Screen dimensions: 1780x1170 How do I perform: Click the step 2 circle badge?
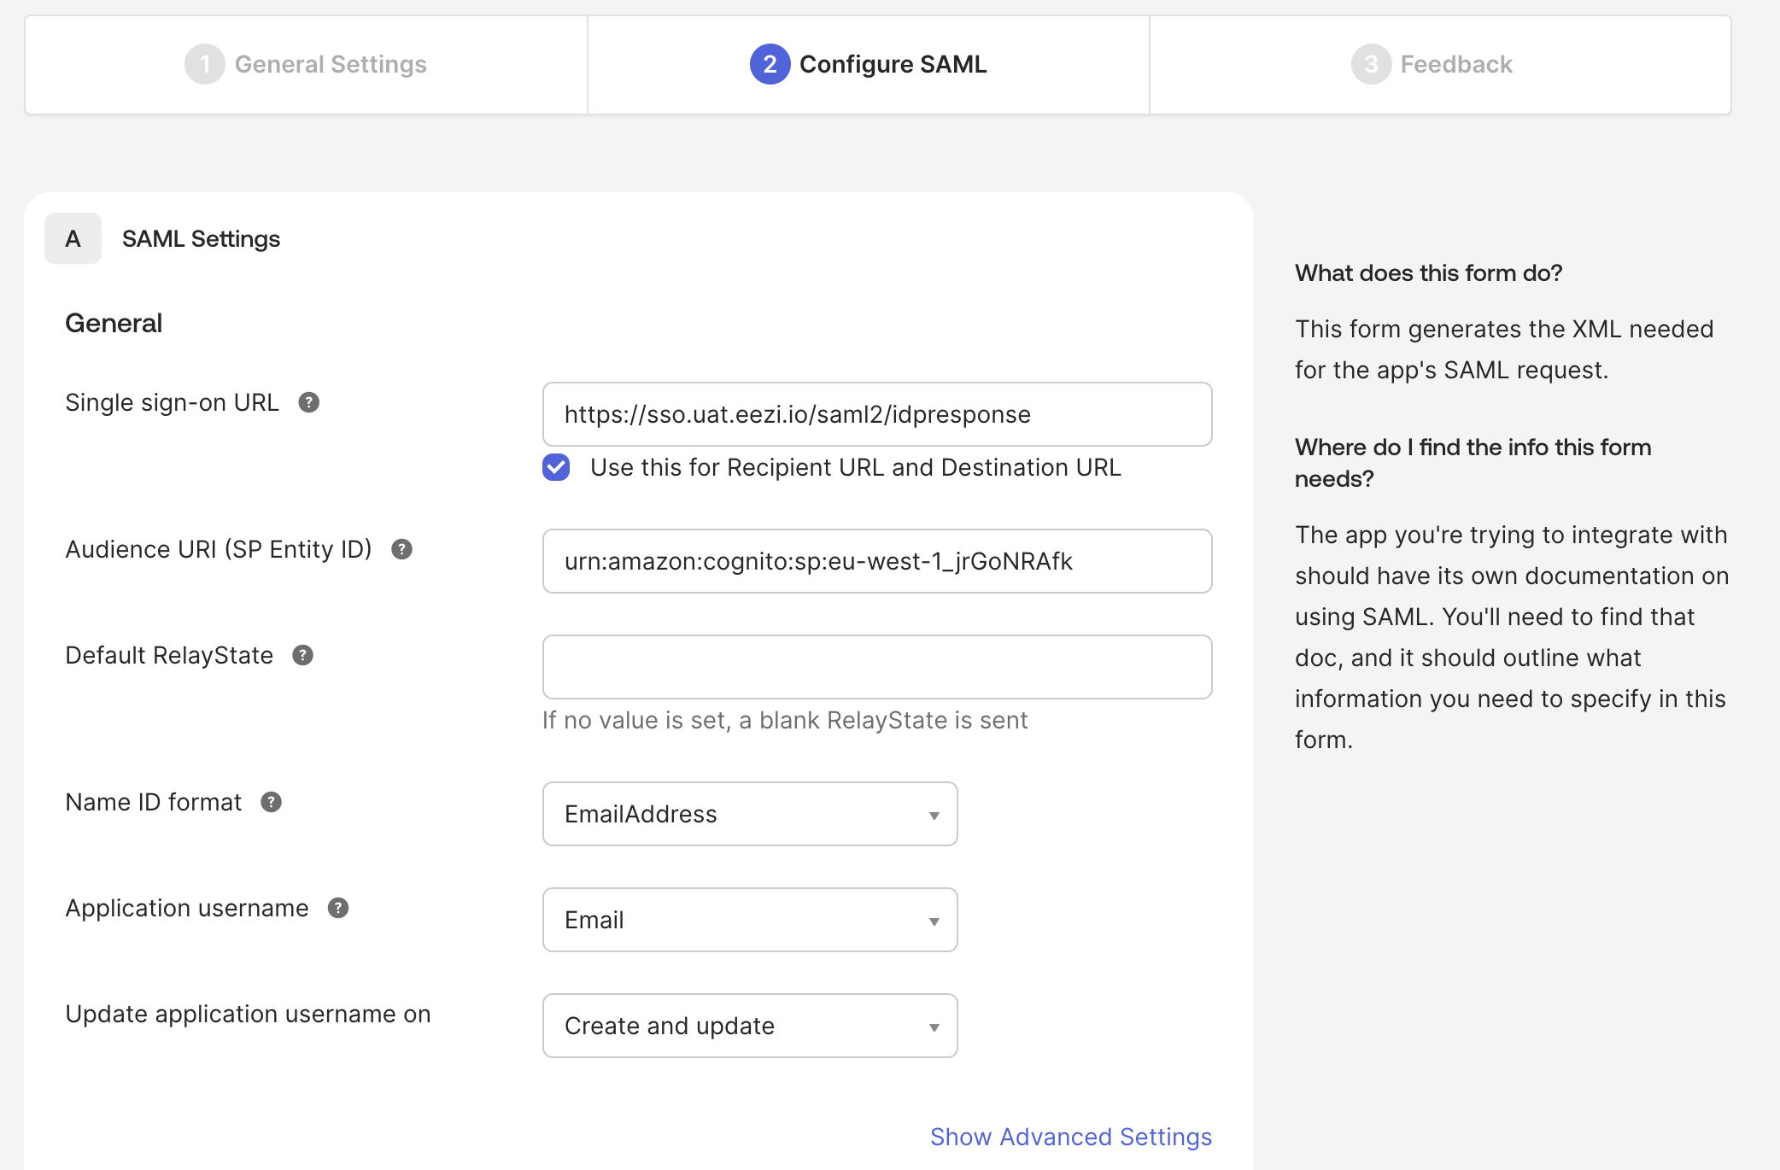[770, 64]
